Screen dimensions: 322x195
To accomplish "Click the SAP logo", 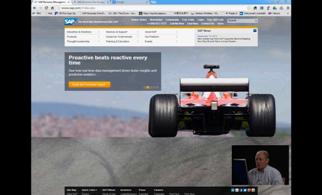I will pos(71,21).
